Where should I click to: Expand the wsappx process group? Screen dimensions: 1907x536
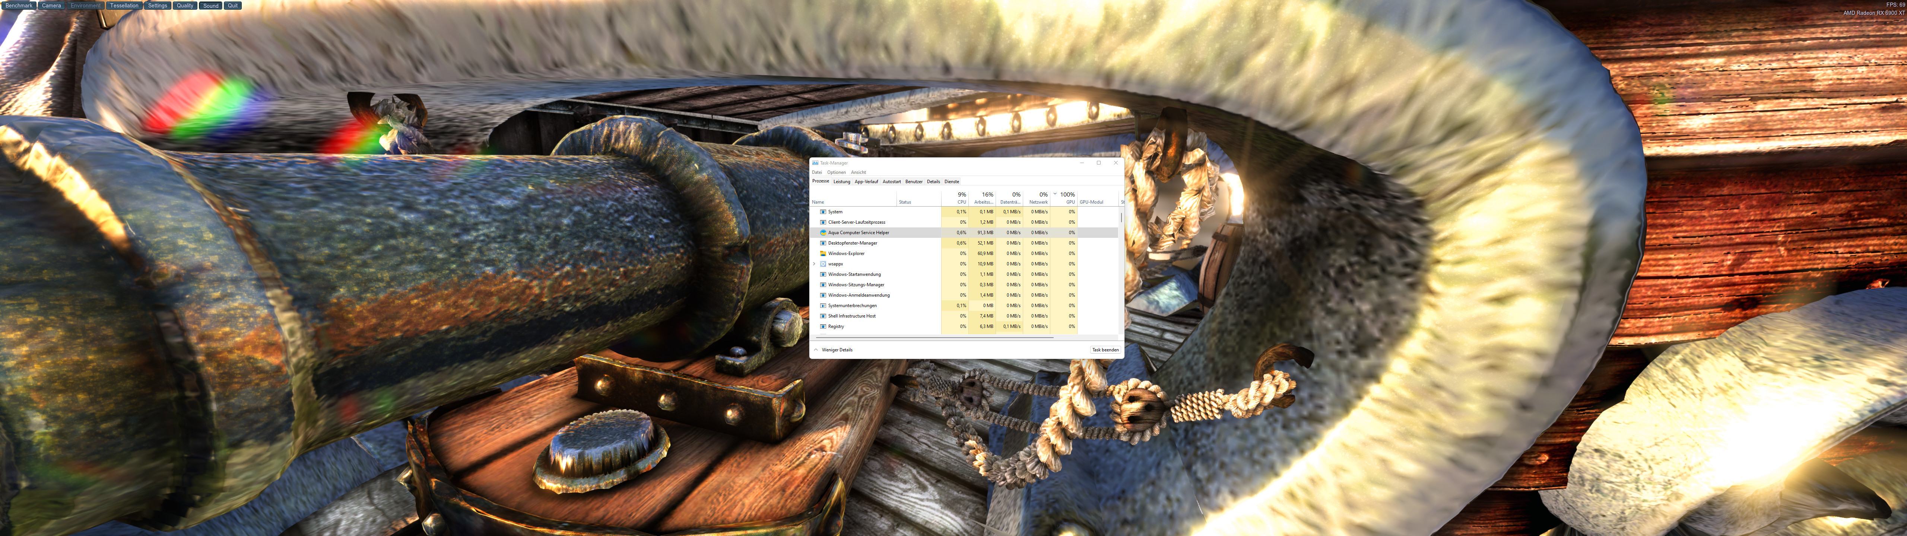coord(814,264)
